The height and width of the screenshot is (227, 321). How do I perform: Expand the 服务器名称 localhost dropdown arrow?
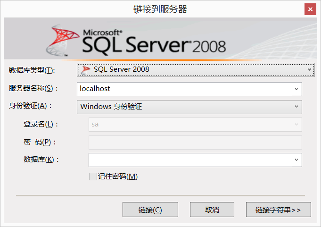(296, 89)
